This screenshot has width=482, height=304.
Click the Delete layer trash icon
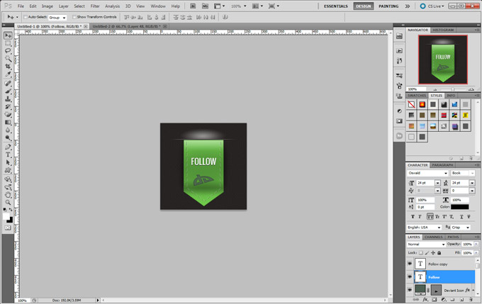pos(471,299)
